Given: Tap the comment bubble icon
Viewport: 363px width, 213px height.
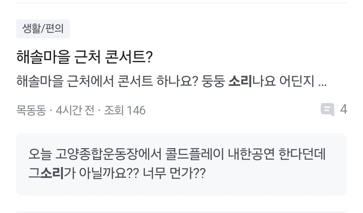Looking at the screenshot, I should pos(327,110).
